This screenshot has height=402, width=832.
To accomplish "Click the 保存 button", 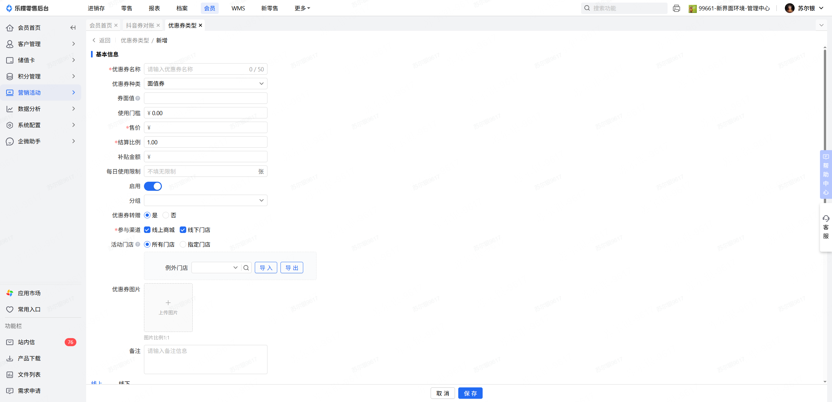I will 470,393.
